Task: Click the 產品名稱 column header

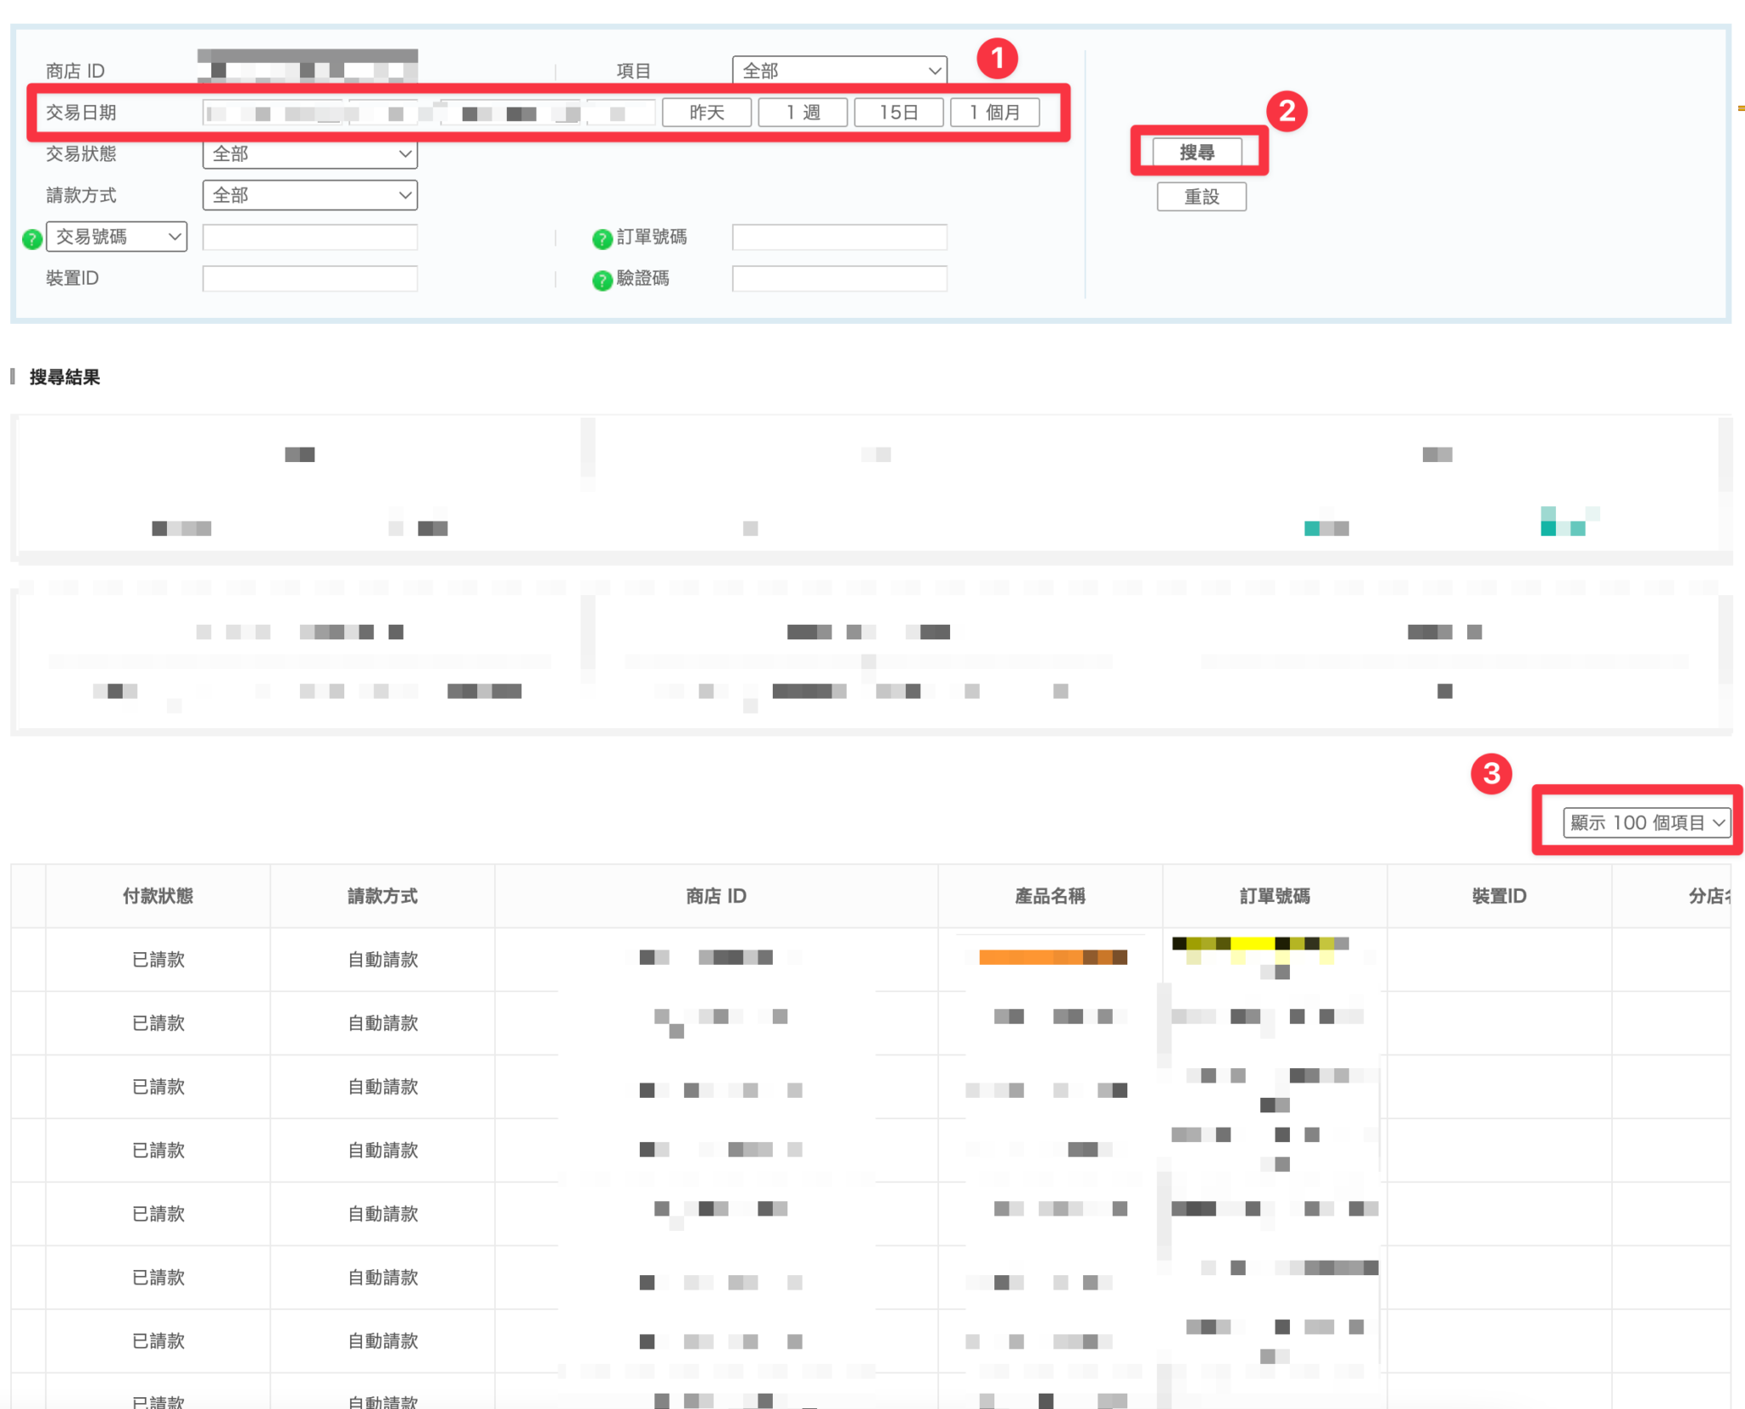Action: 1050,896
